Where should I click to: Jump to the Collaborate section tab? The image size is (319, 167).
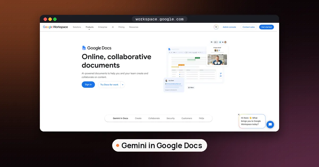tap(154, 118)
